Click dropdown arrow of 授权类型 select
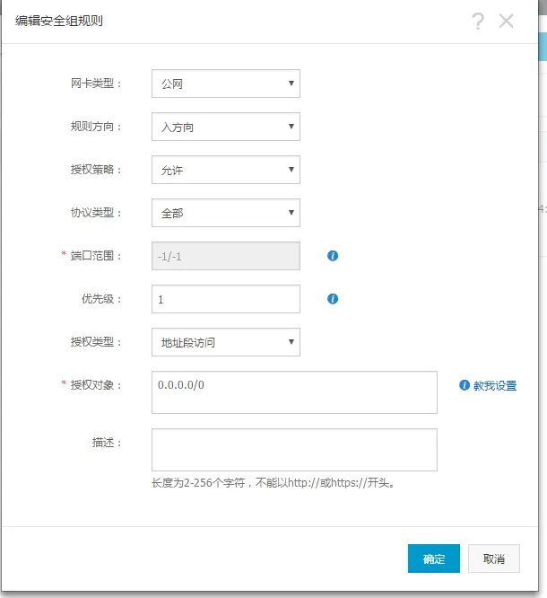547x598 pixels. coord(291,342)
